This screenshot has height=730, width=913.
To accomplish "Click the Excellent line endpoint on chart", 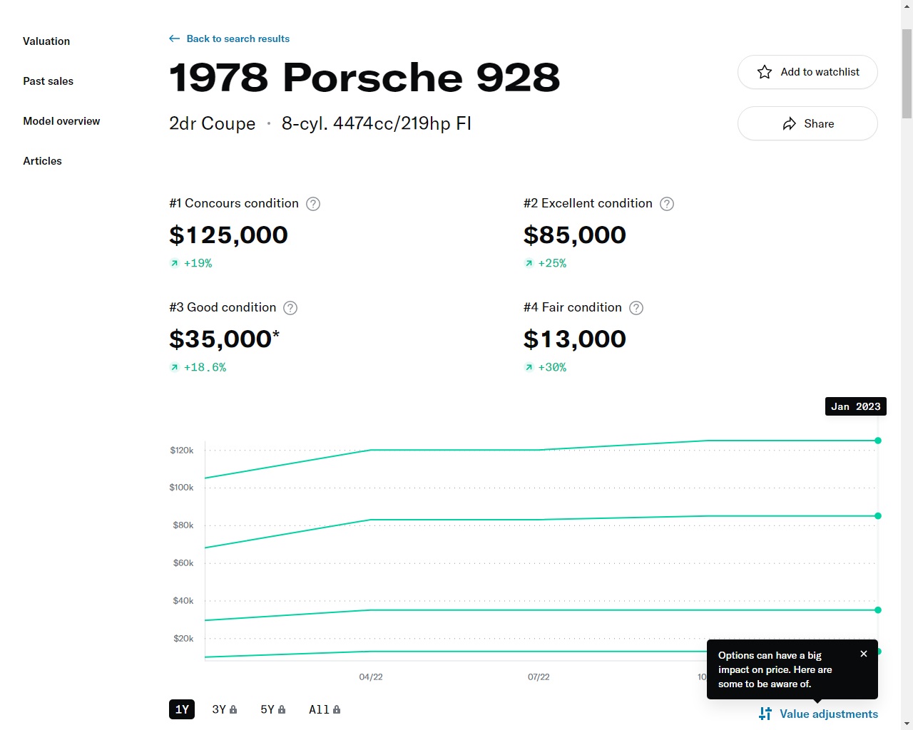I will 878,515.
